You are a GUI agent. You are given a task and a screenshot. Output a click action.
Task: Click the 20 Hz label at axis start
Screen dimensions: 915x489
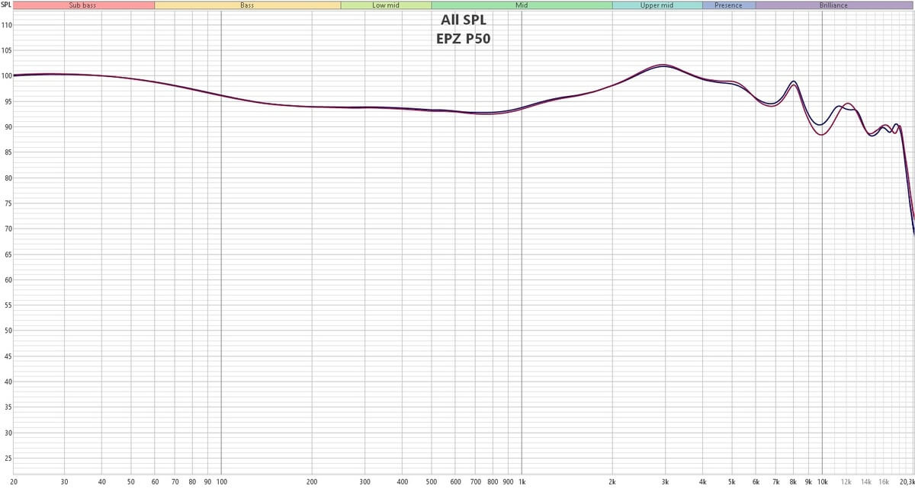coord(14,482)
